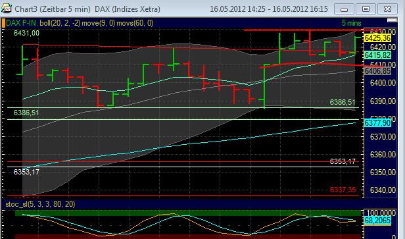Screen dimensions: 405x239
Task: Click the '6431,00' high price label
Action: tap(26, 33)
